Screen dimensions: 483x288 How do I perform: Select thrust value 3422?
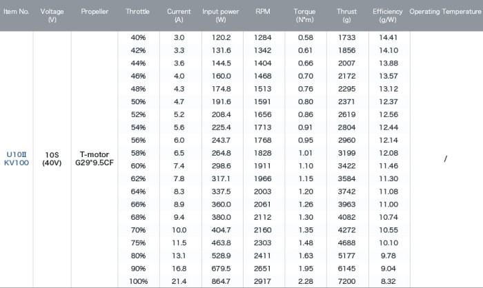coord(347,166)
